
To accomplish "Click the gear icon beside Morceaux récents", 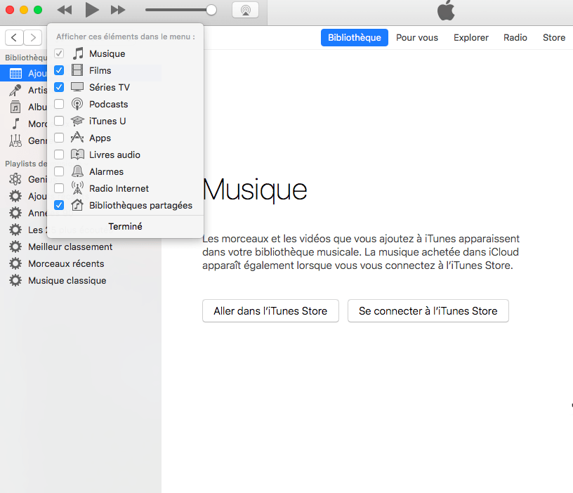I will (x=15, y=263).
